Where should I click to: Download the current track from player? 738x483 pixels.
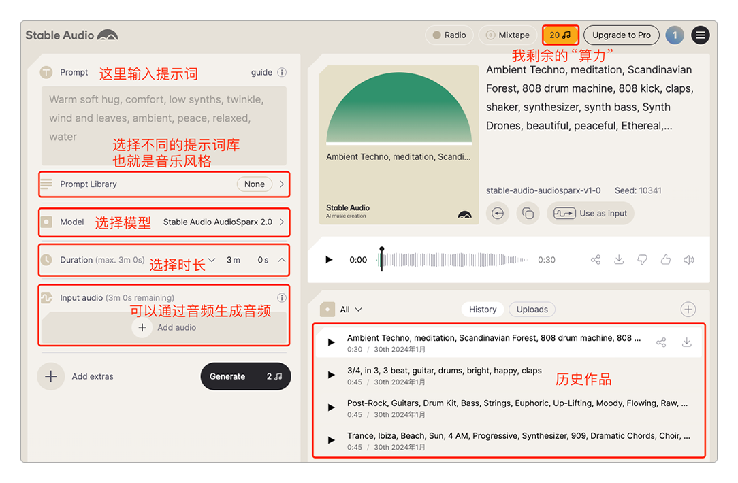619,260
